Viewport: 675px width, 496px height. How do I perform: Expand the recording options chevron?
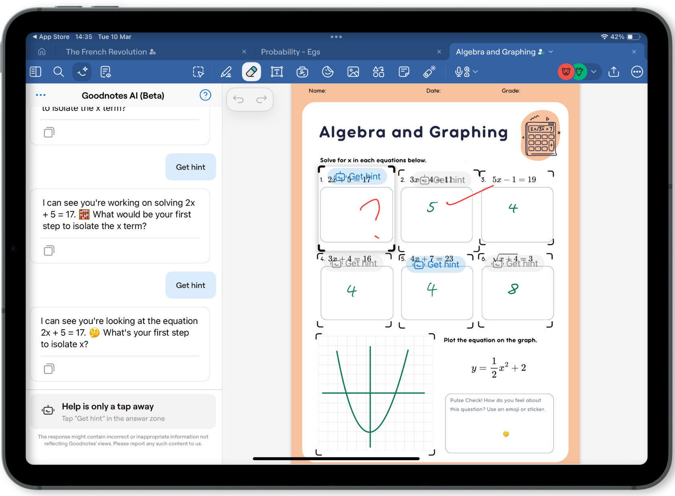(x=475, y=72)
